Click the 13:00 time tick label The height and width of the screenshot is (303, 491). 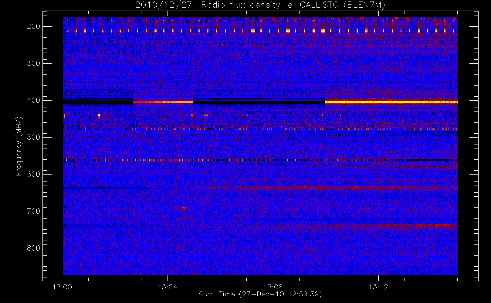click(62, 287)
